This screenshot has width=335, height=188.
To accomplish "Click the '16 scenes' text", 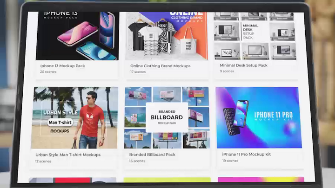I will pos(137,161).
